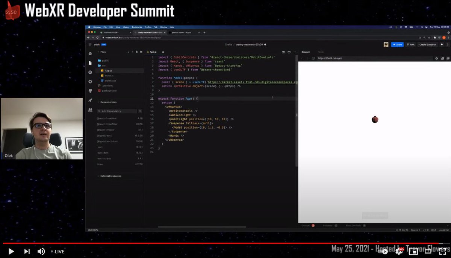Switch to Browser preview tab
Viewport: 451px width, 258px height.
306,52
